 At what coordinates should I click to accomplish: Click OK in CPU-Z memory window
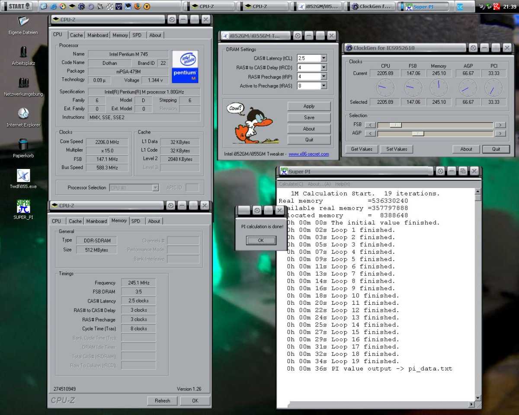click(195, 401)
